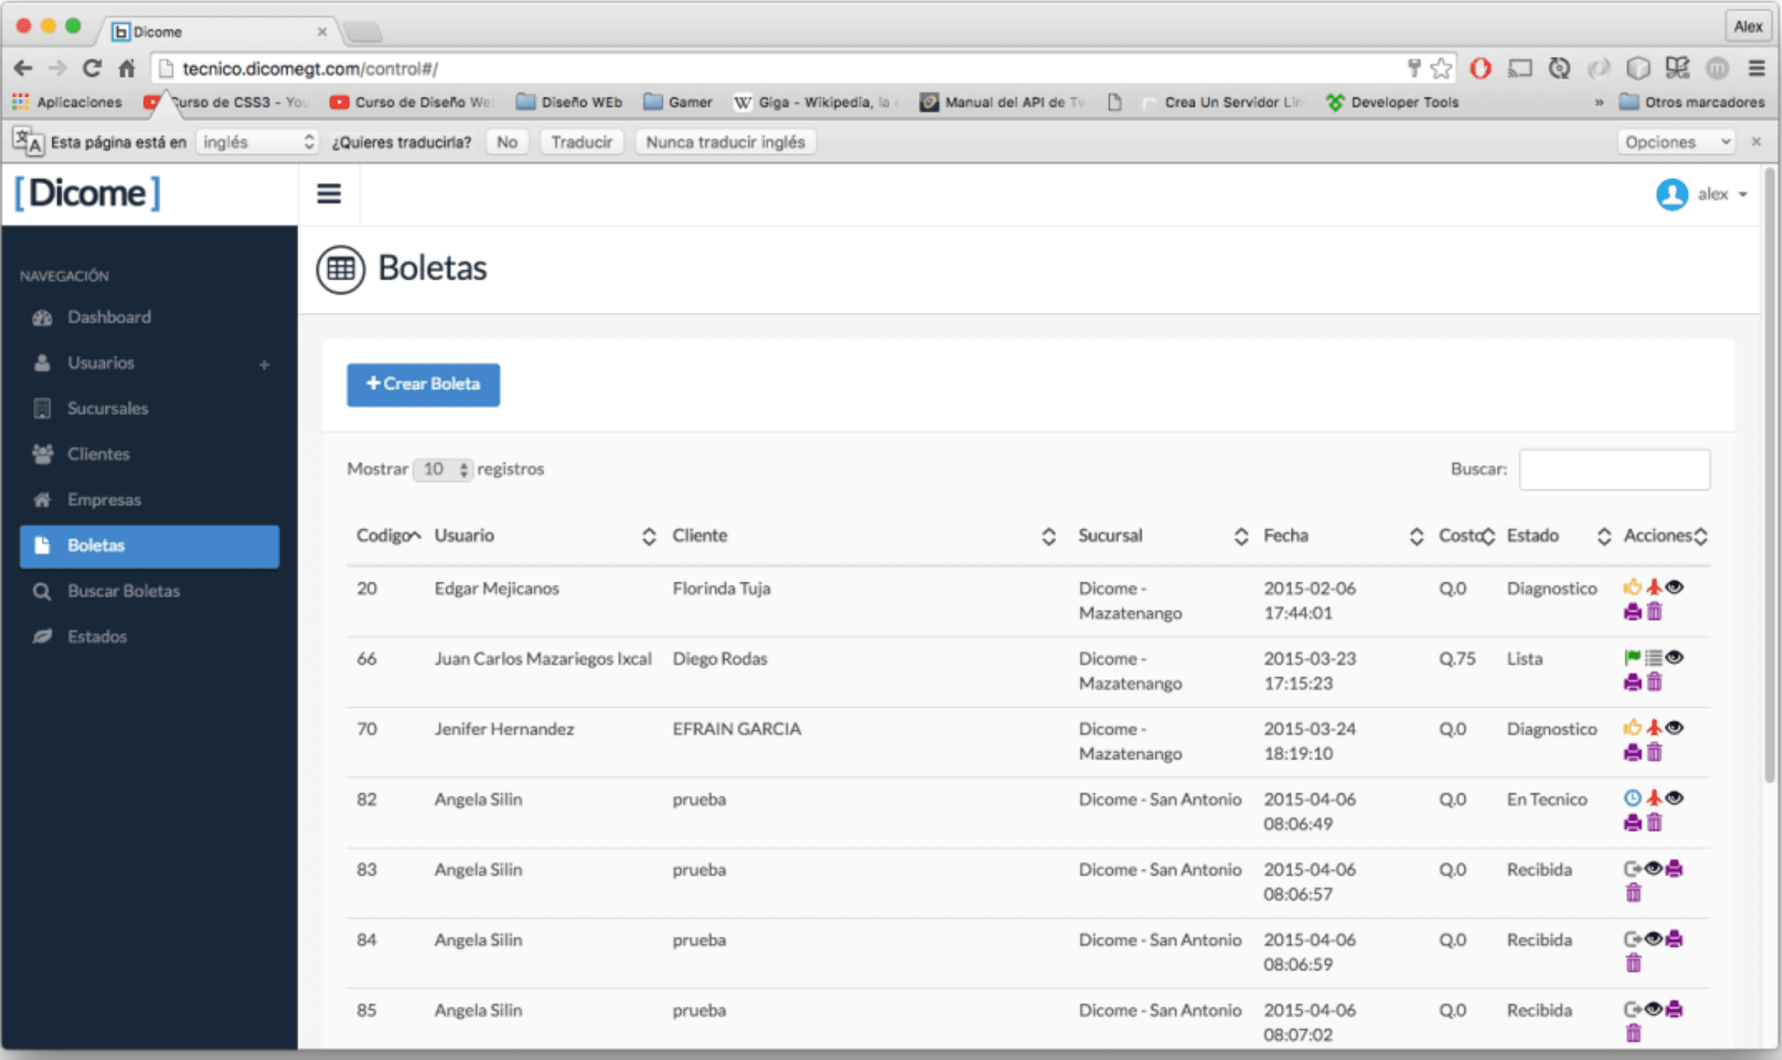The image size is (1782, 1060).
Task: Click list icon in boleta 66 row
Action: [1653, 658]
